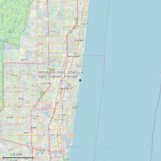Click the 'Fort Lauderdale' city label

coord(58,135)
